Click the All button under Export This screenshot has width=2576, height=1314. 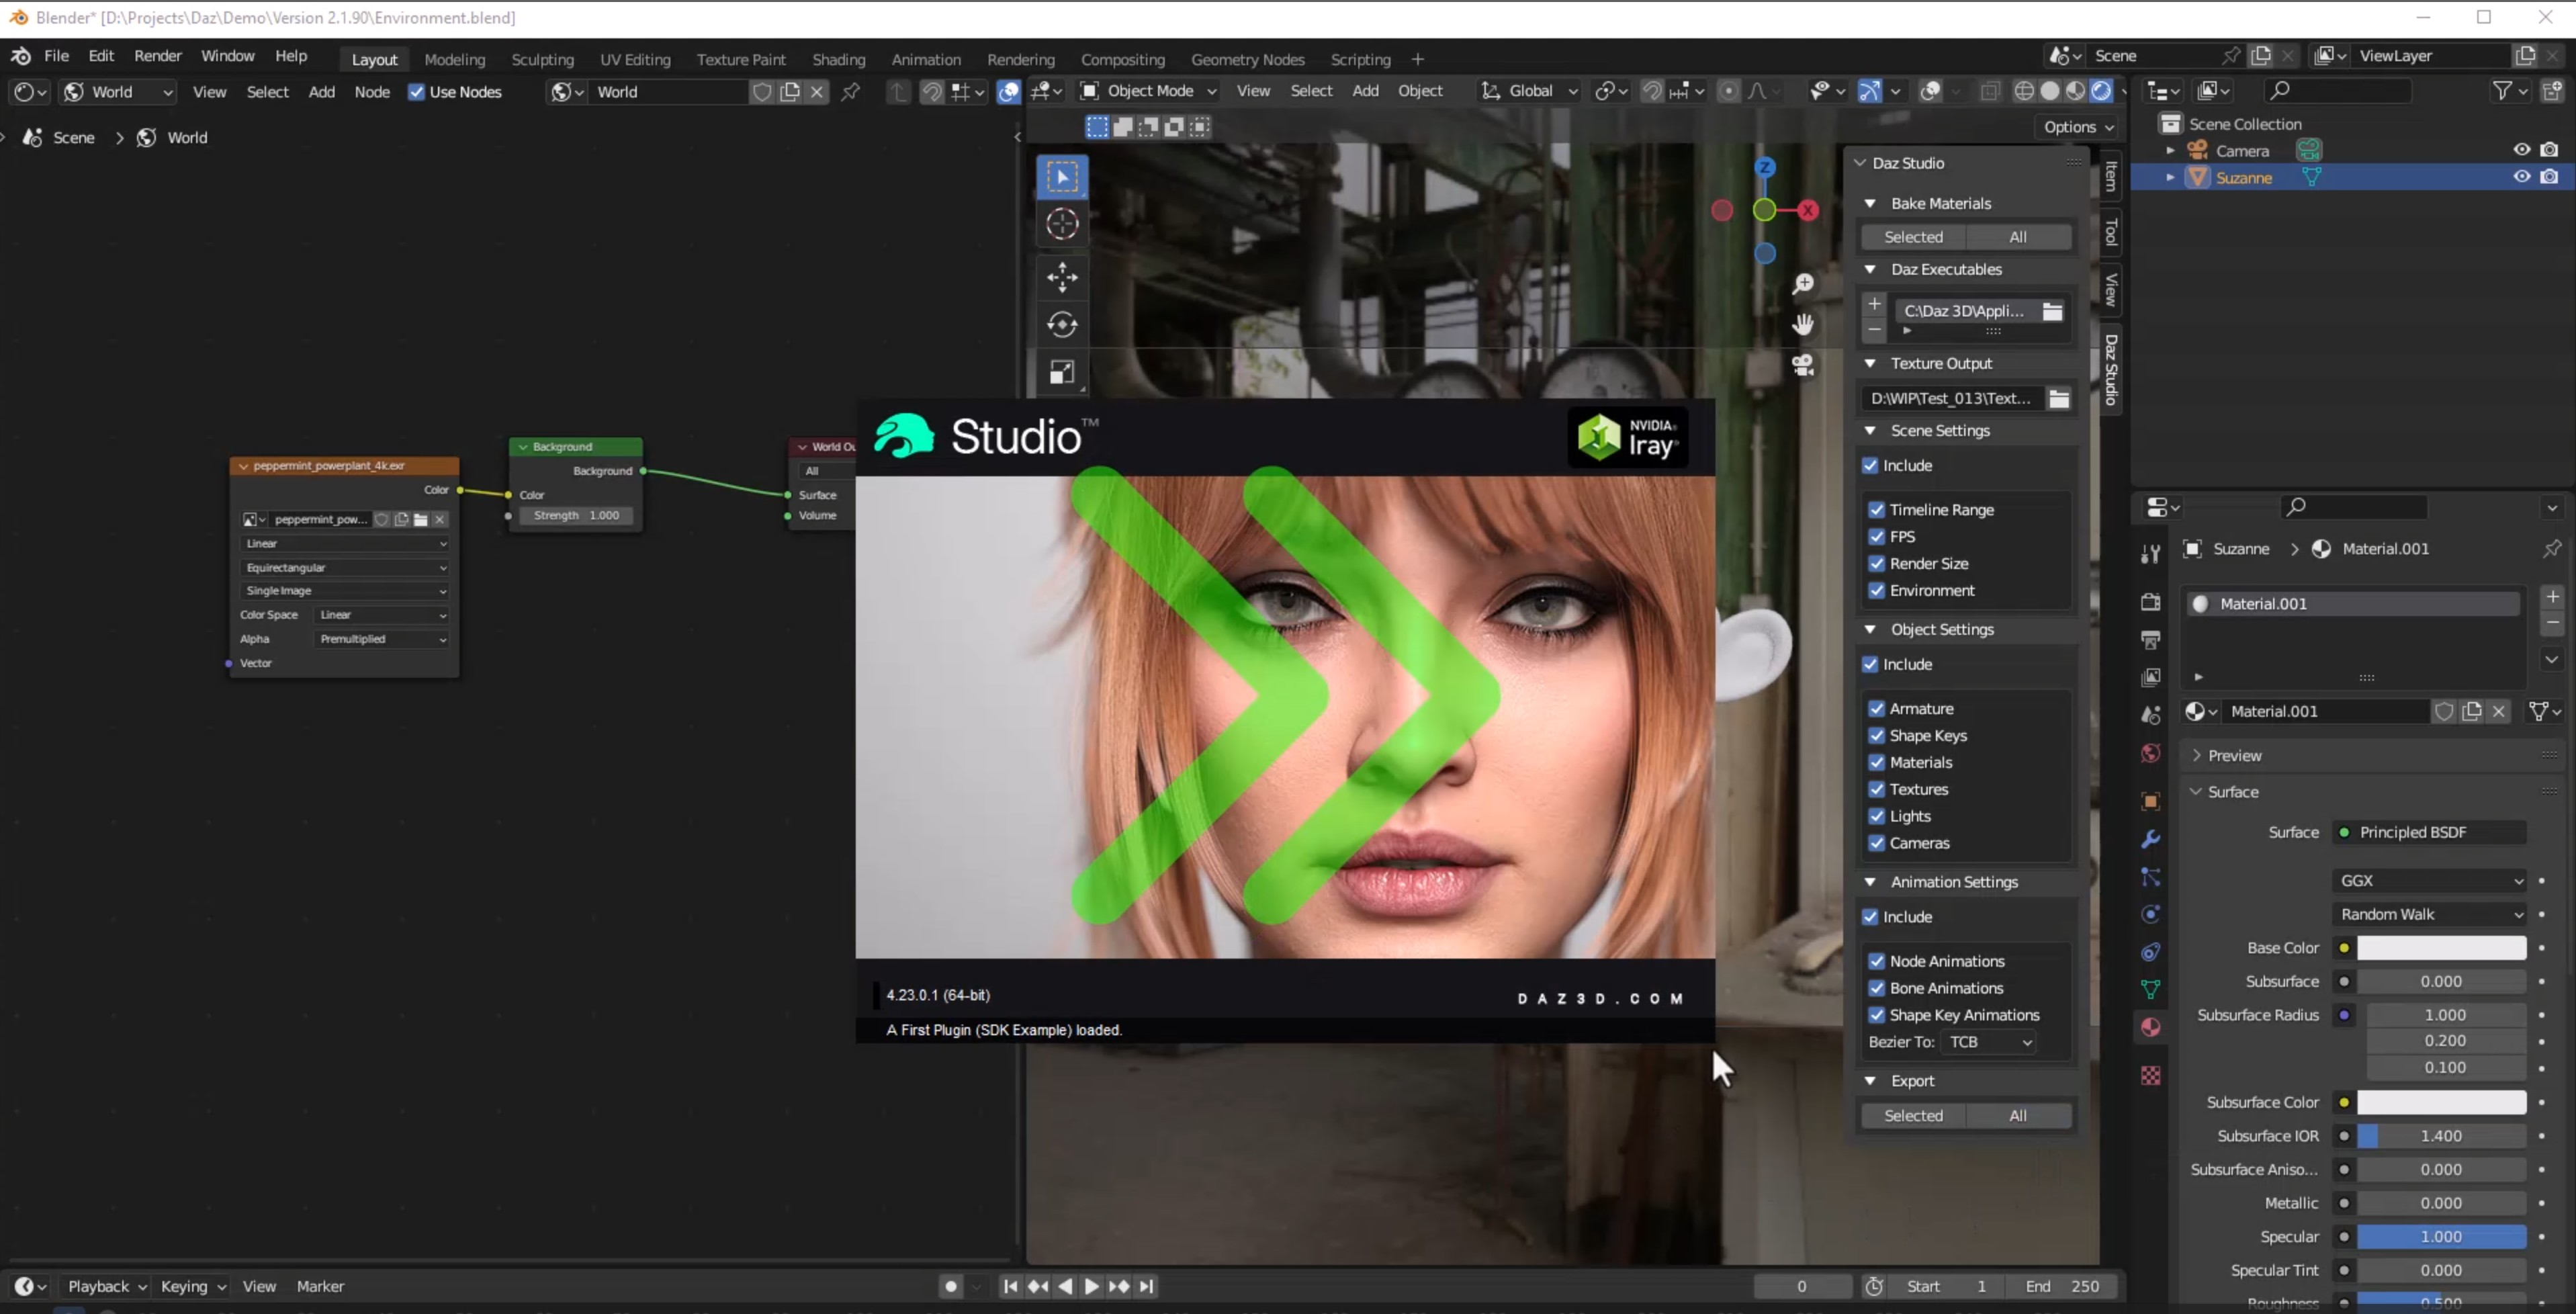tap(2018, 1115)
